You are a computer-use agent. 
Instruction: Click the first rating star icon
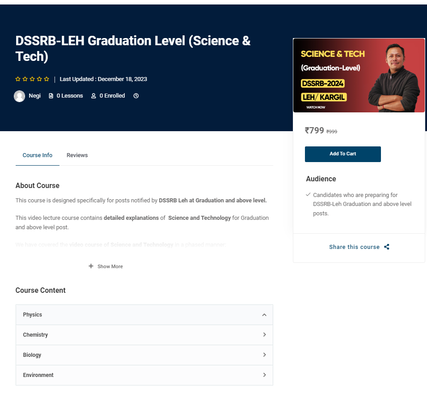click(x=18, y=79)
